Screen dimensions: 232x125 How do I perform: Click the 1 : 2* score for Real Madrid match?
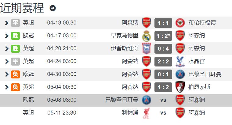click(163, 36)
